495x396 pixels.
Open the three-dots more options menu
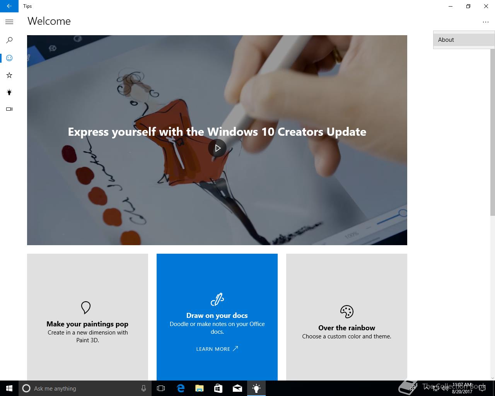pyautogui.click(x=486, y=22)
